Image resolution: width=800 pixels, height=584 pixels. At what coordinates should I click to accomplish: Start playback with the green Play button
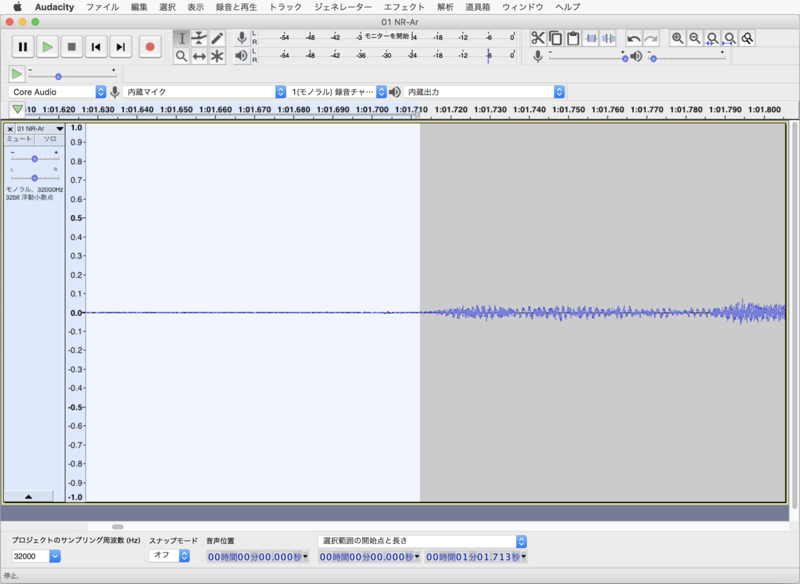point(47,47)
